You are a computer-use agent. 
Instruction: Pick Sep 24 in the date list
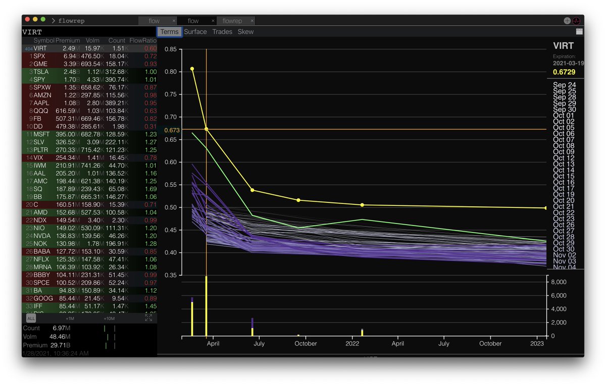(564, 85)
